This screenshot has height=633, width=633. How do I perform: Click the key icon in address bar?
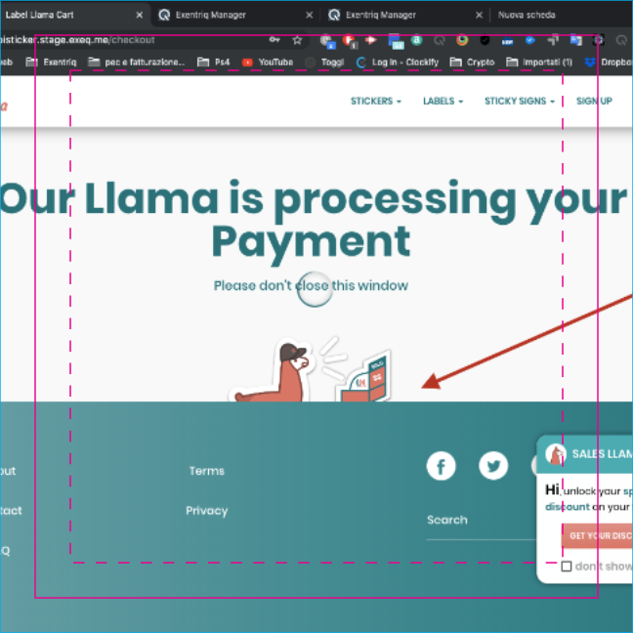(x=274, y=40)
